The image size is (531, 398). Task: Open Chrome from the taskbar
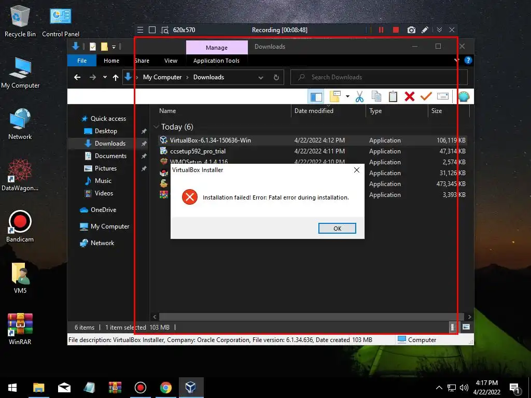[165, 388]
